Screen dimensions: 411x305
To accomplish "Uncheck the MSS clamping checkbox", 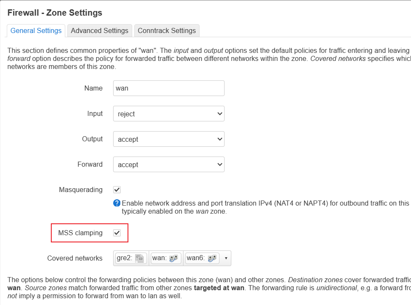I will point(117,233).
